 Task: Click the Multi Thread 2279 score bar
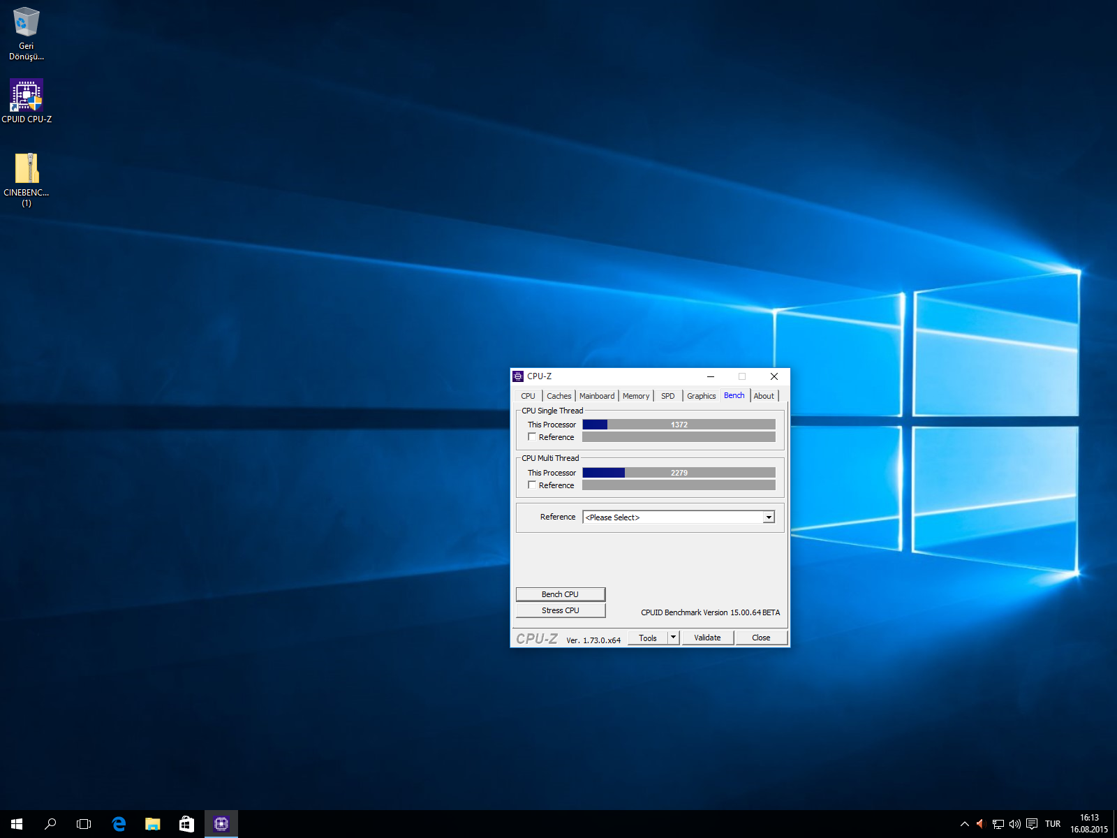click(679, 473)
